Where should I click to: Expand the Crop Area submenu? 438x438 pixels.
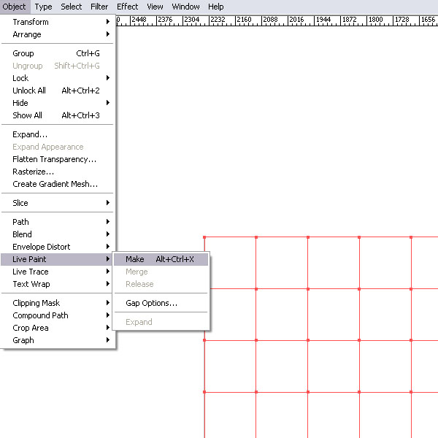(58, 328)
